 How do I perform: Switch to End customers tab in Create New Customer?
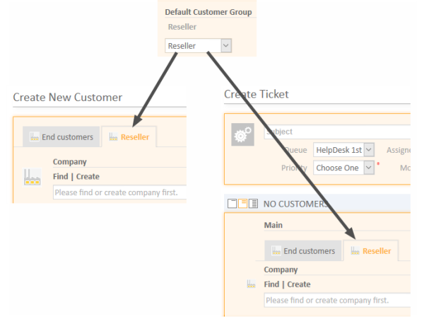pyautogui.click(x=61, y=137)
